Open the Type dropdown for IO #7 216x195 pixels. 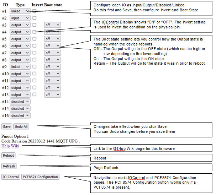pos(20,53)
